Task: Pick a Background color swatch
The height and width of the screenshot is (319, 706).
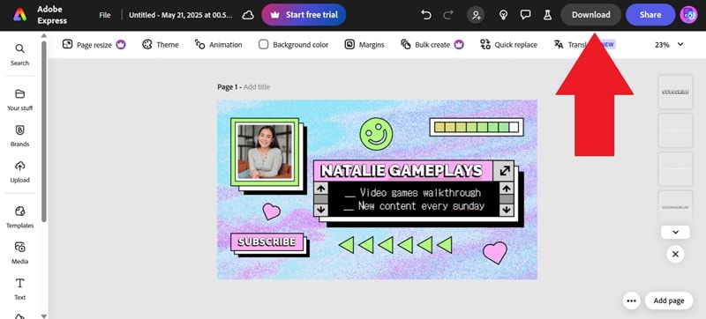Action: (263, 44)
